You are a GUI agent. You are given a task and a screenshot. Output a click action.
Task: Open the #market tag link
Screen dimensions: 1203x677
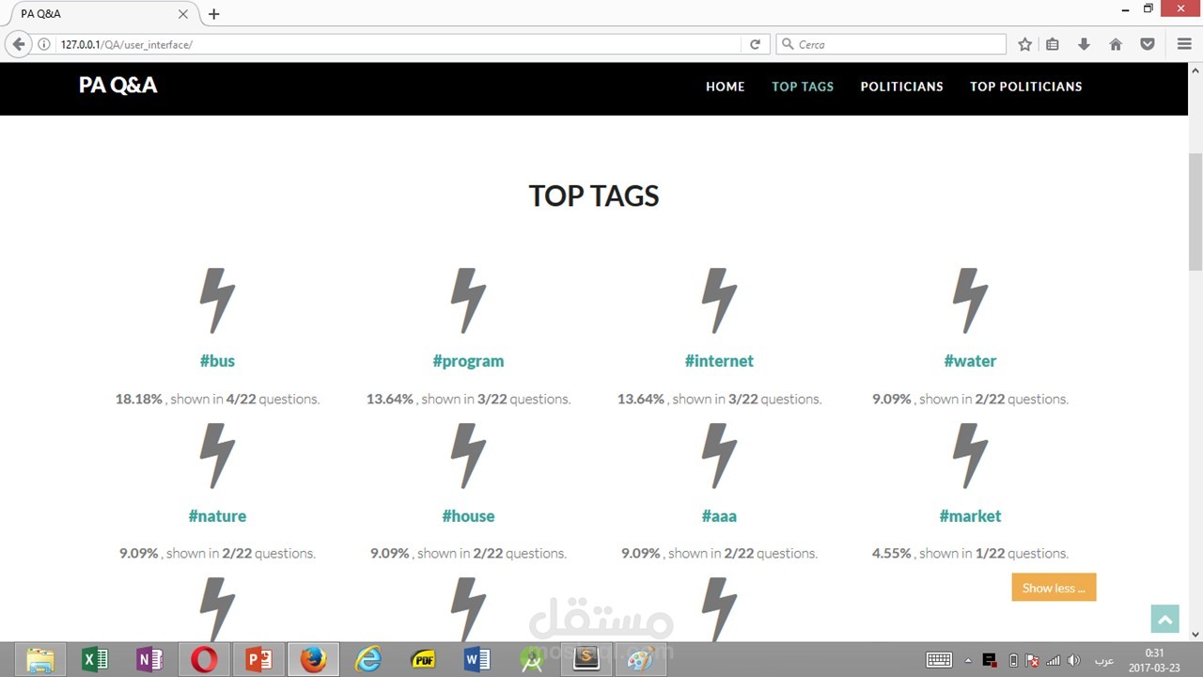[x=970, y=516]
